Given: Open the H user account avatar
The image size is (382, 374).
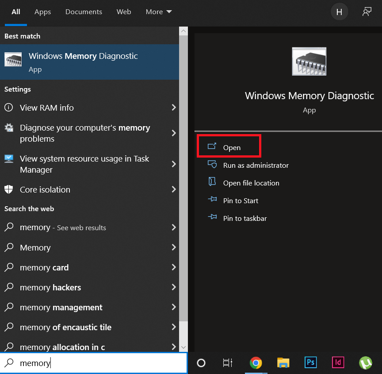Looking at the screenshot, I should [339, 12].
